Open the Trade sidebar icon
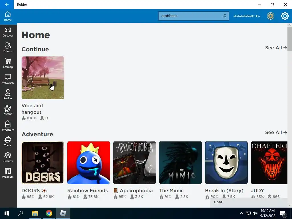The image size is (292, 219). pyautogui.click(x=8, y=142)
